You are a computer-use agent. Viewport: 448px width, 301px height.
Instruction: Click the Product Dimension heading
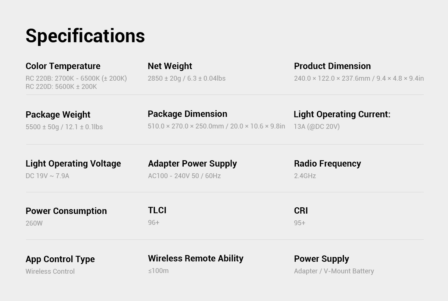pyautogui.click(x=332, y=66)
